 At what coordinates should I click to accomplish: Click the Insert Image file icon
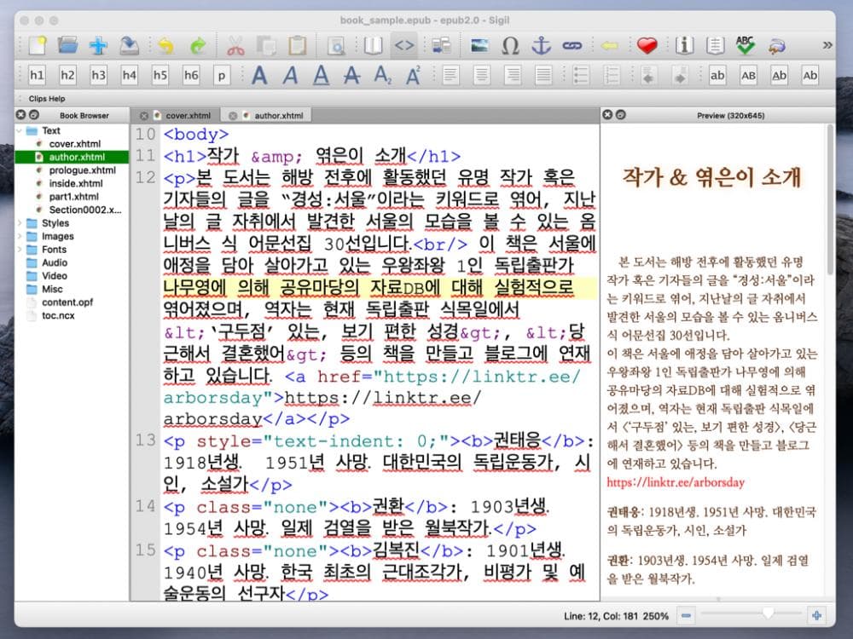click(x=479, y=46)
